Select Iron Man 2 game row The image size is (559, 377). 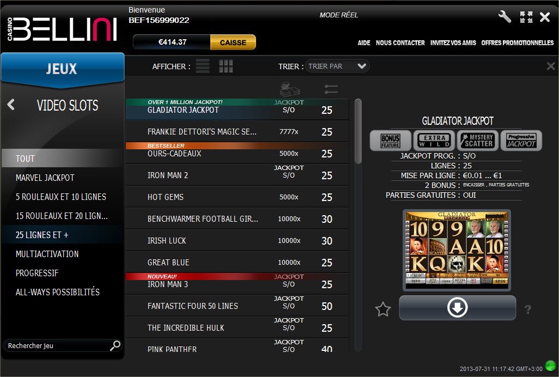[x=237, y=175]
